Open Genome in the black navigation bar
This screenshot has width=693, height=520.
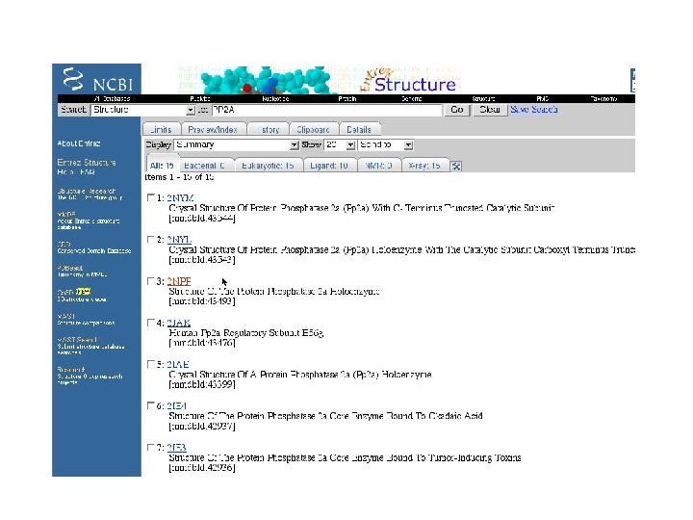coord(412,98)
